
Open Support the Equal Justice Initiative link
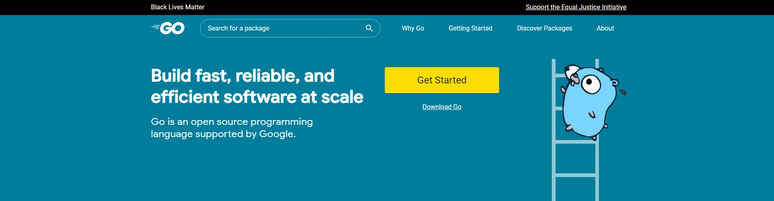[575, 7]
